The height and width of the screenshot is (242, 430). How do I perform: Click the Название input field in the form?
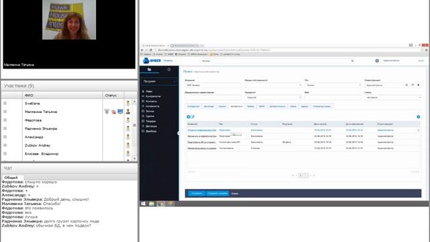click(213, 85)
